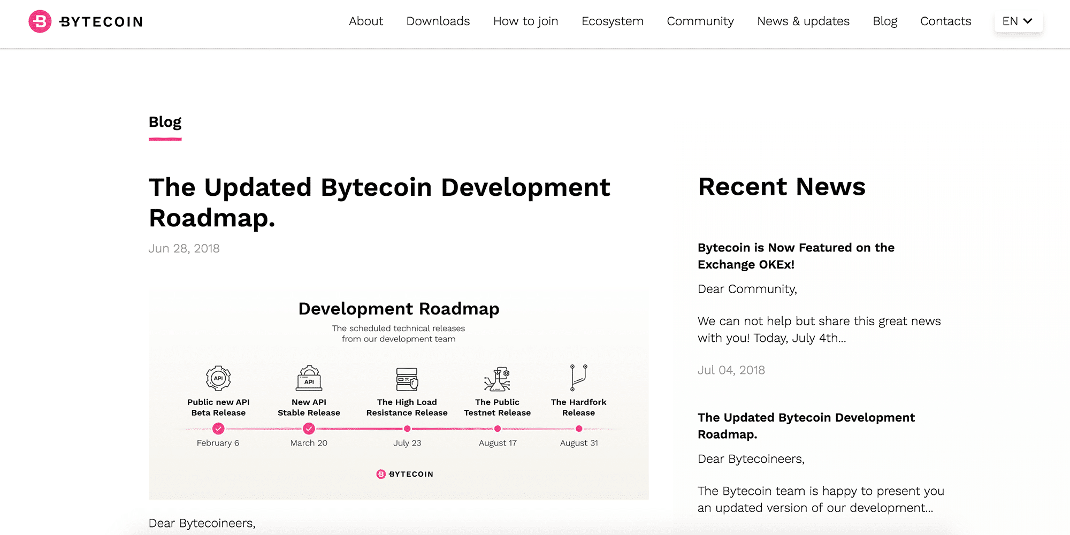Click the Dear Bytecoineers greeting under roadmap image

click(x=202, y=523)
